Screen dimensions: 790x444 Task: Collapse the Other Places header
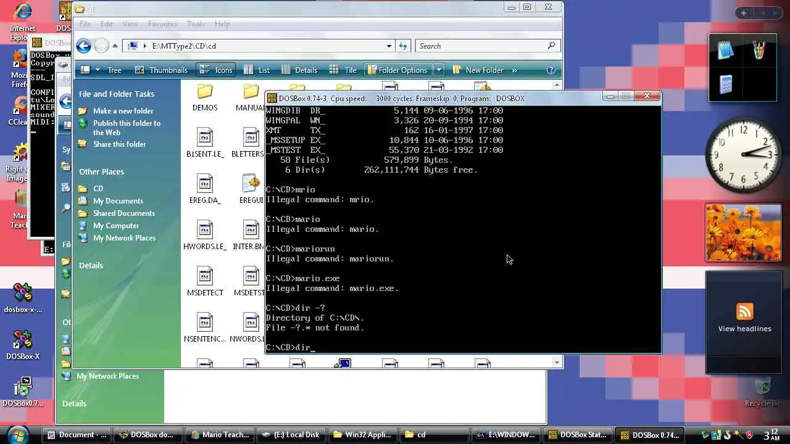[x=101, y=171]
